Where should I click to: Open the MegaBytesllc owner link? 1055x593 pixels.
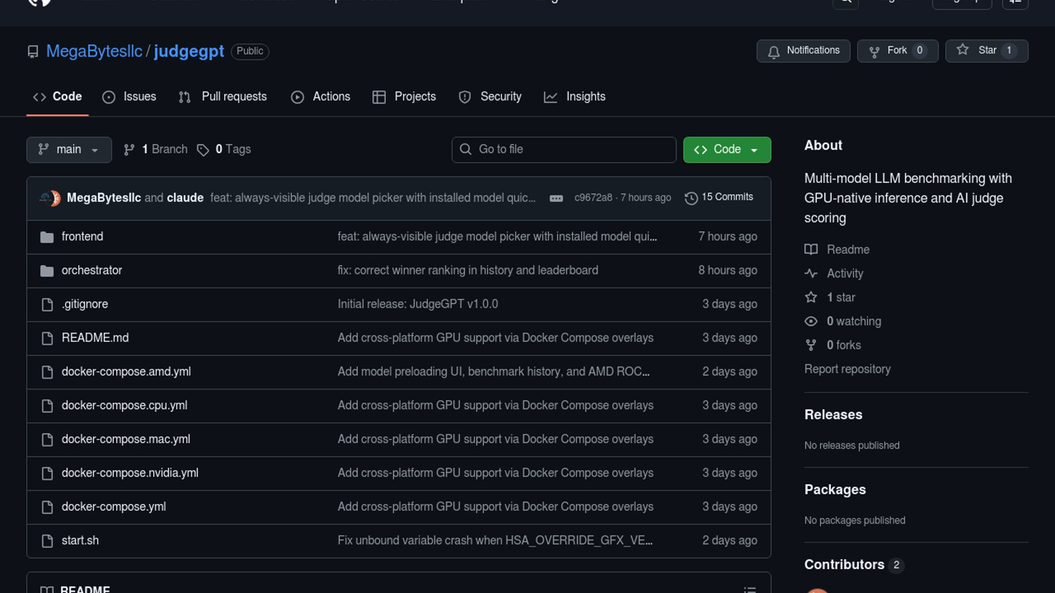click(94, 51)
